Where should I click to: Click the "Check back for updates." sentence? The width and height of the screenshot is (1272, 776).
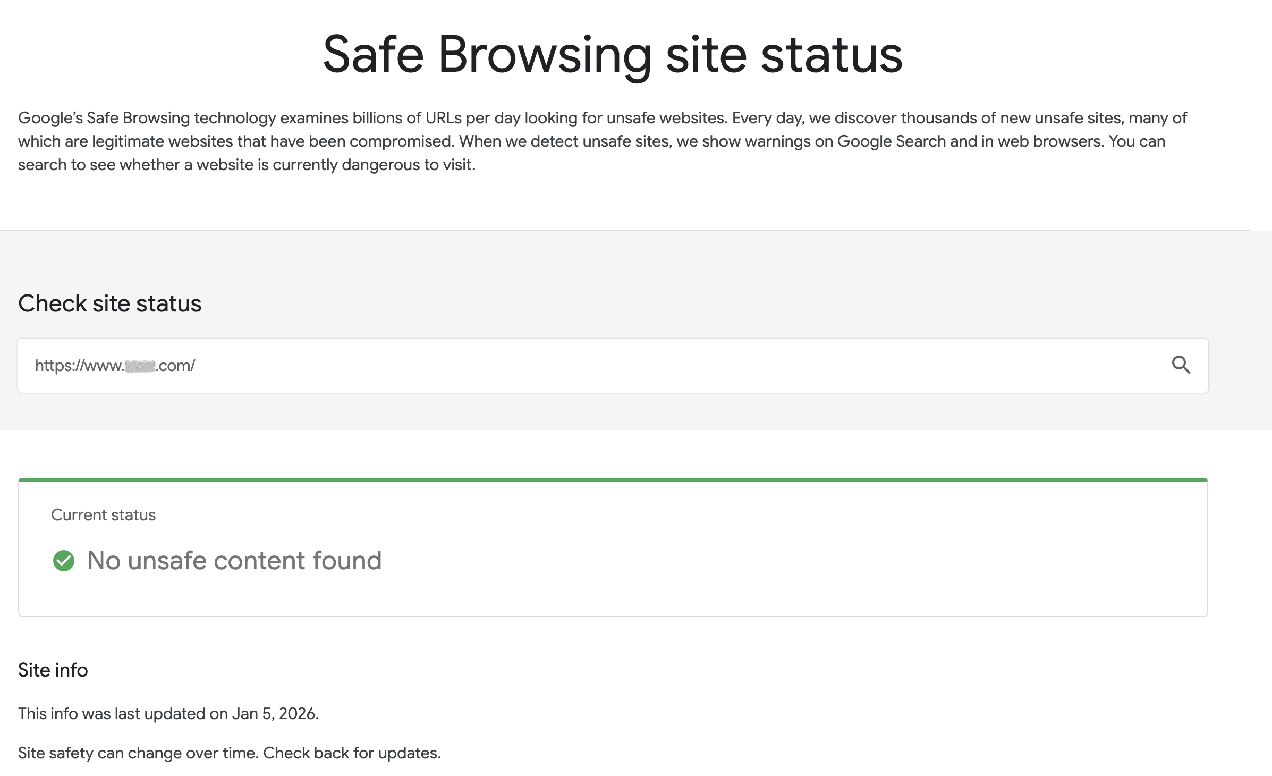pos(352,753)
